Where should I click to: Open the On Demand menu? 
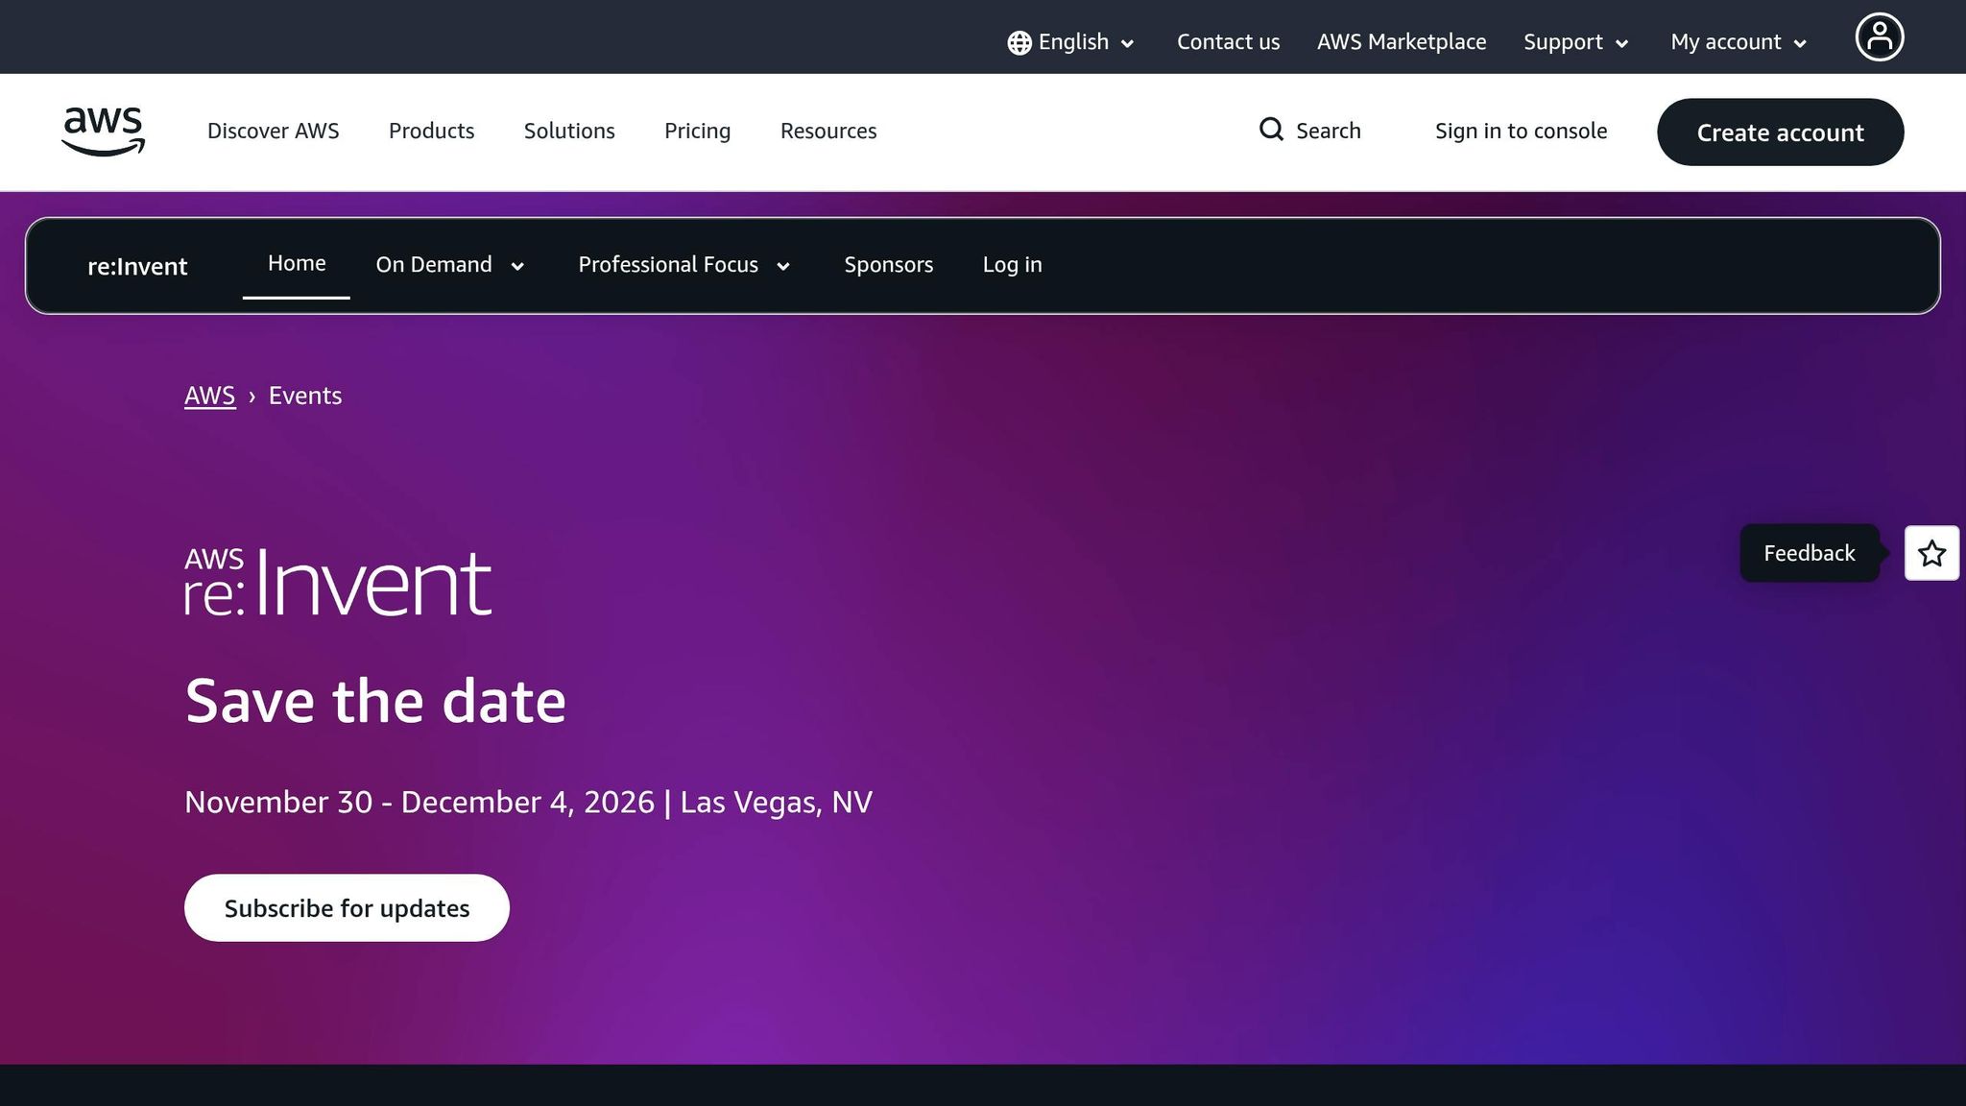coord(449,264)
